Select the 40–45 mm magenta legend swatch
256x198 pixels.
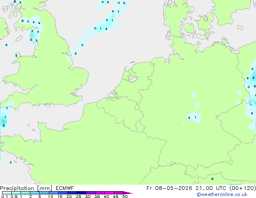tap(109, 193)
